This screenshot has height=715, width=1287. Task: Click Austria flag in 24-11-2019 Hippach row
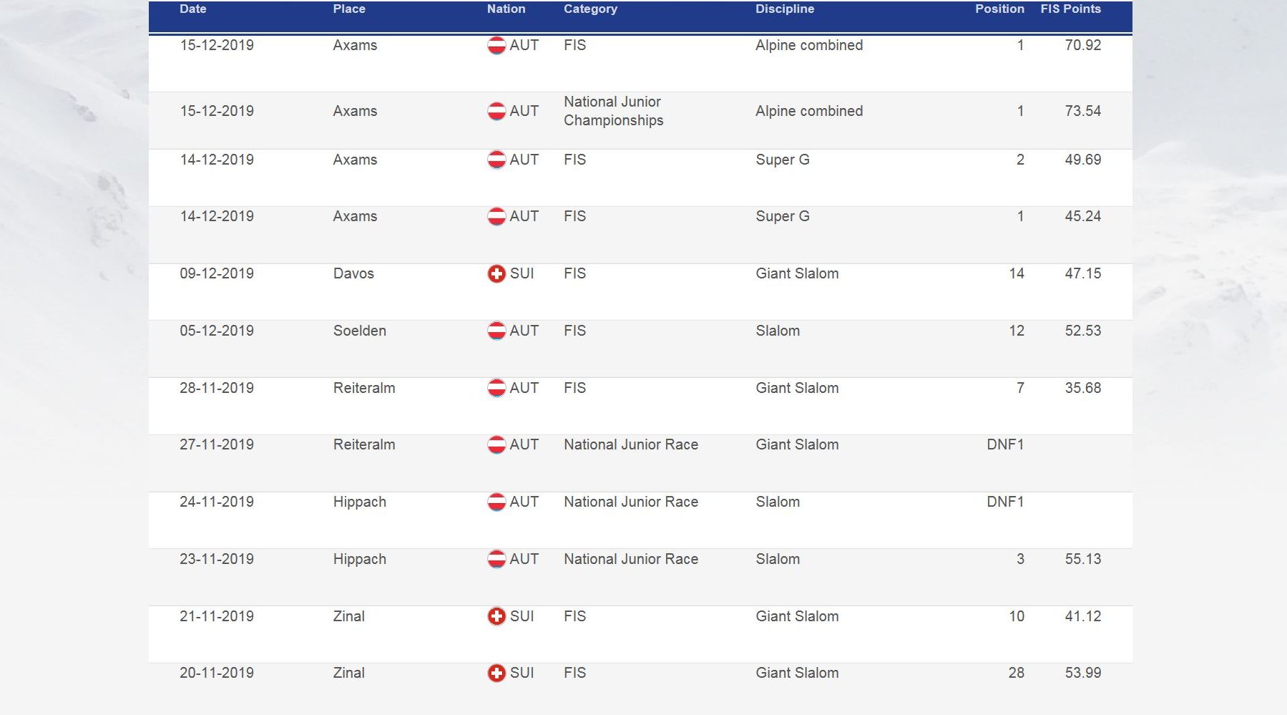[x=496, y=502]
